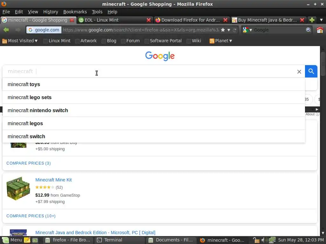Click the Google logo

click(x=160, y=56)
